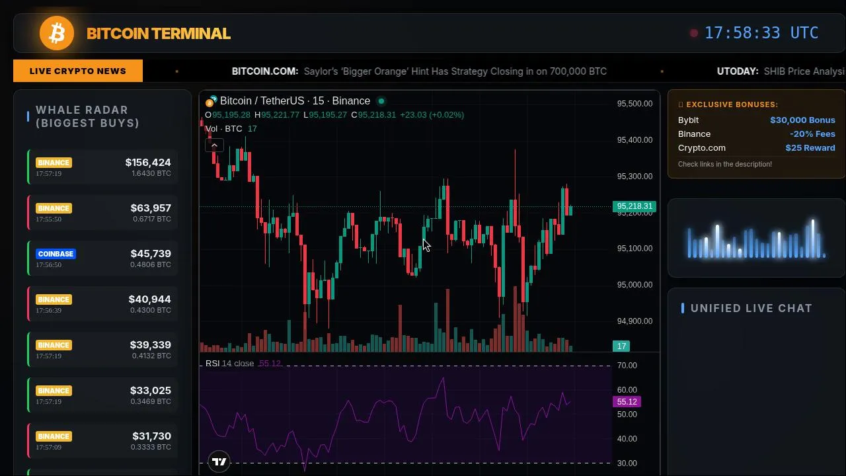Click the UTC clock display
Viewport: 846px width, 476px height.
[761, 33]
